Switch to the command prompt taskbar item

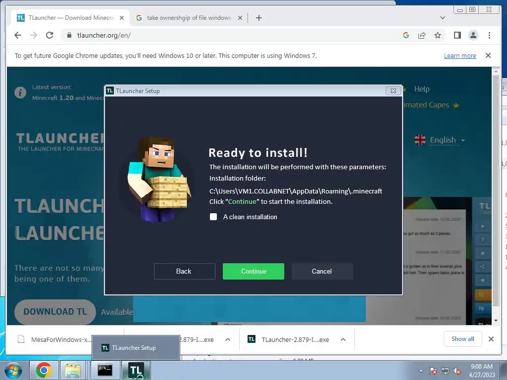pyautogui.click(x=105, y=370)
